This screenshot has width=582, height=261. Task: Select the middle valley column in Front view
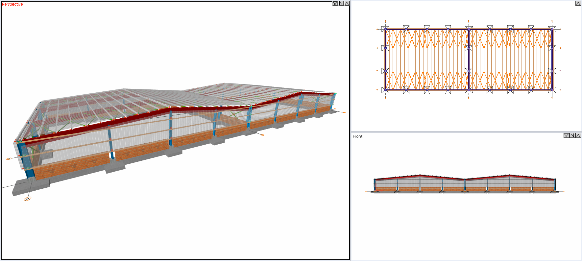pyautogui.click(x=465, y=185)
